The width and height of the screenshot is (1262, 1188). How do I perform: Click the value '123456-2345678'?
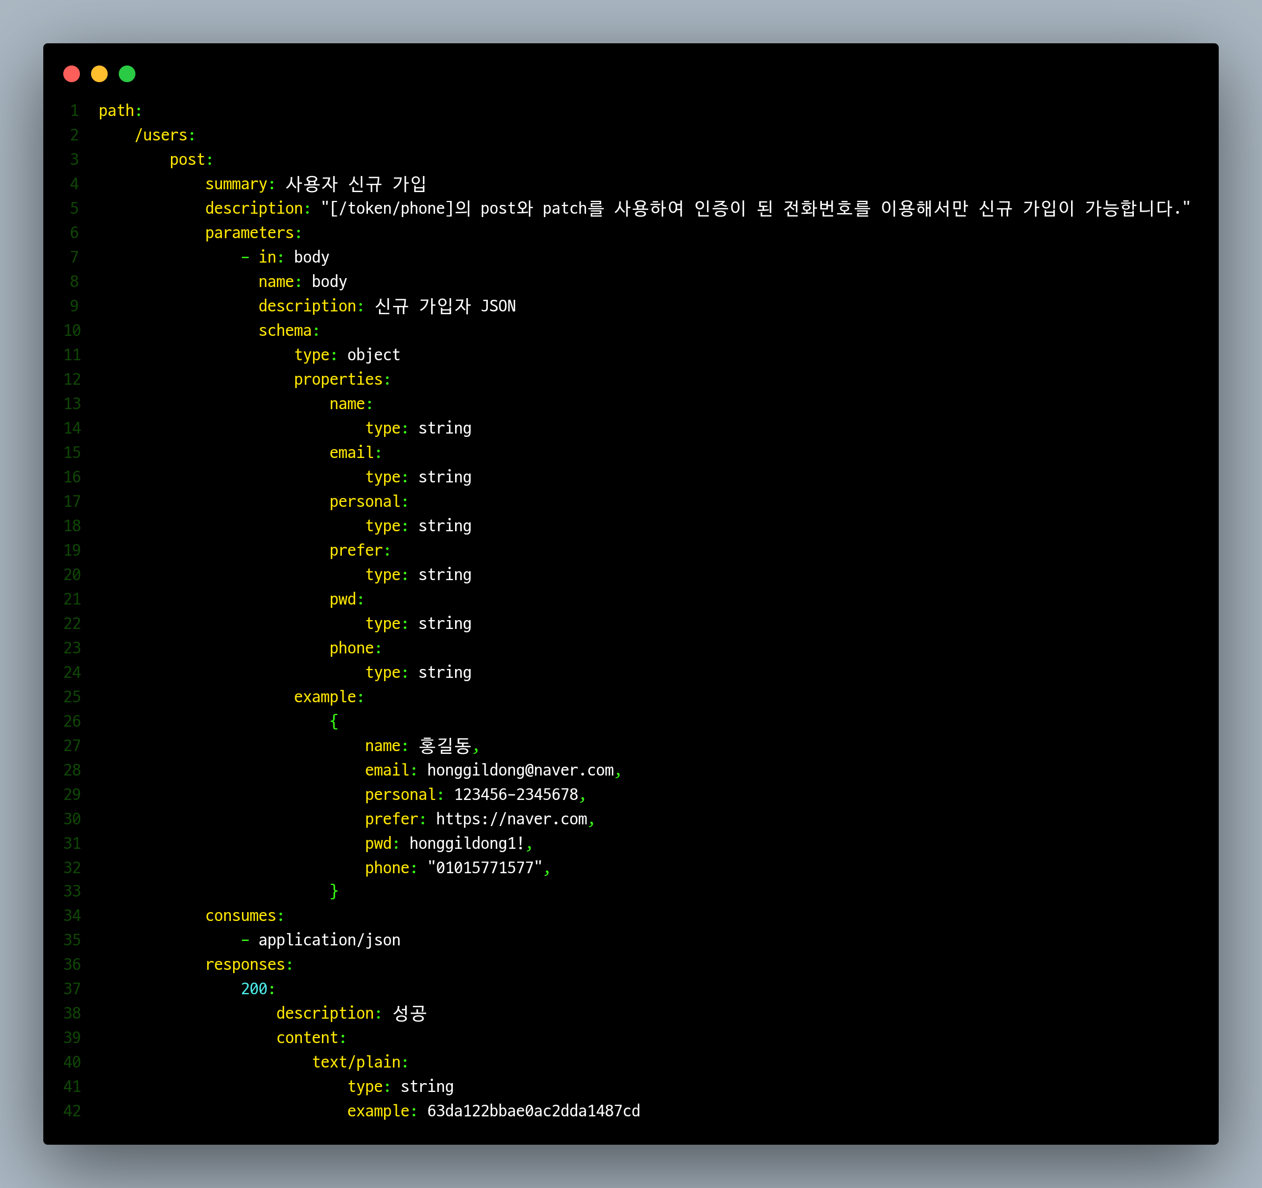click(516, 795)
